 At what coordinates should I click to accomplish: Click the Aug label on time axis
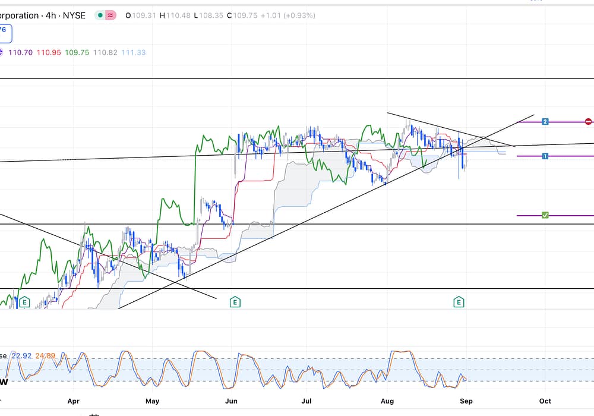click(x=387, y=401)
